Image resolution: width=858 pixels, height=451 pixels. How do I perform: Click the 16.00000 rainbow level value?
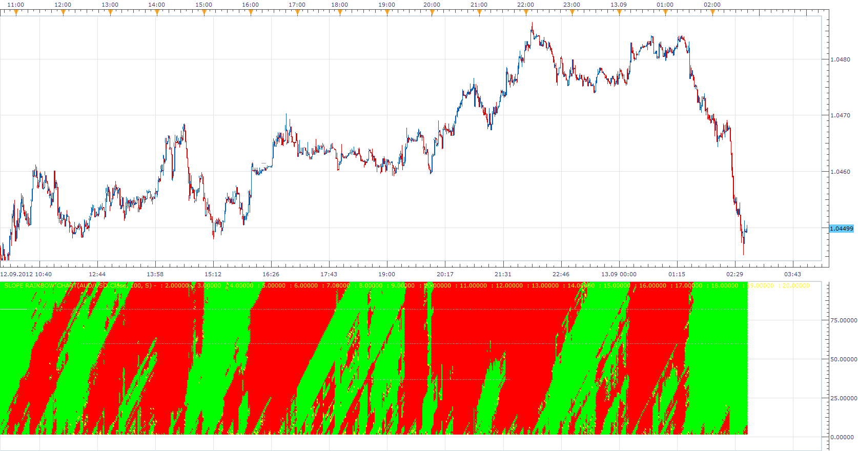(x=652, y=285)
